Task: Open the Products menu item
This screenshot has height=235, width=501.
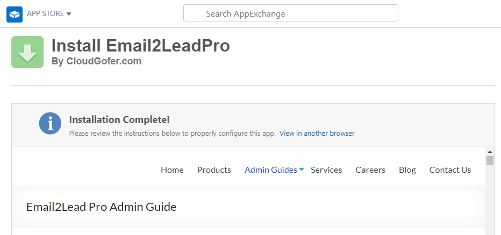Action: pyautogui.click(x=214, y=170)
